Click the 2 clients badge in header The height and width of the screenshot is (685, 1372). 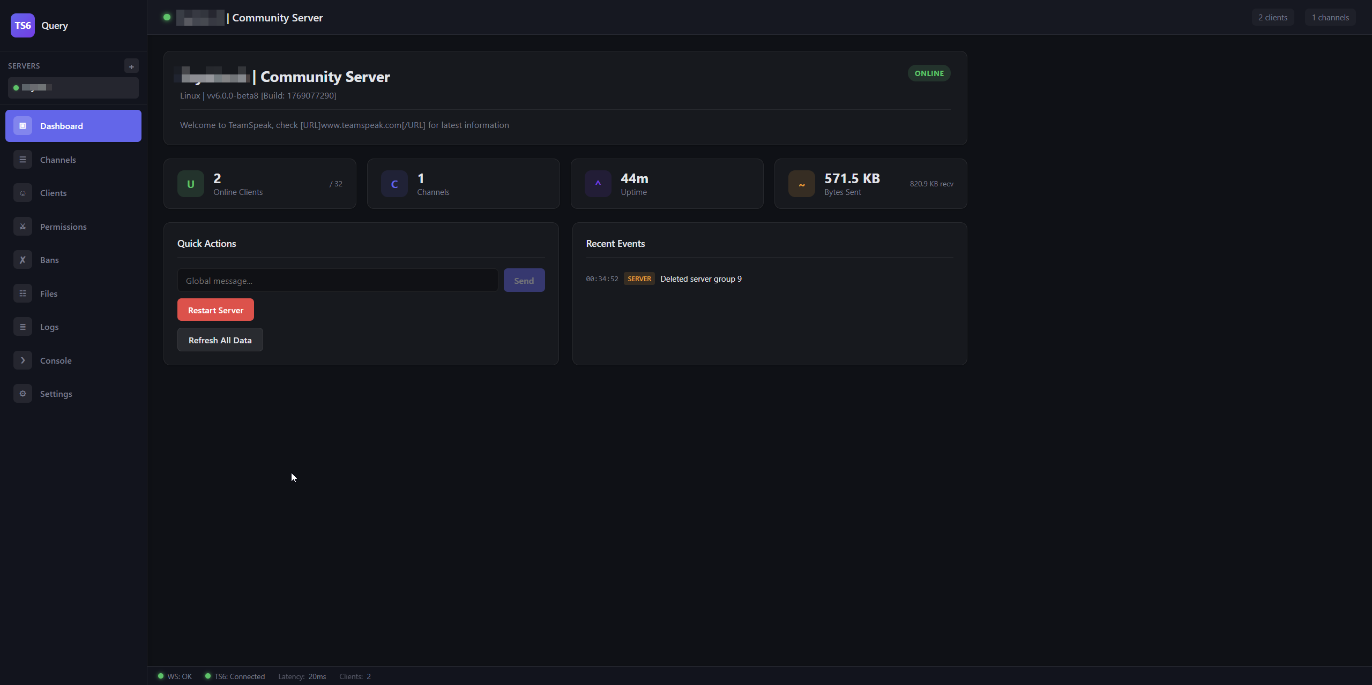pyautogui.click(x=1272, y=18)
